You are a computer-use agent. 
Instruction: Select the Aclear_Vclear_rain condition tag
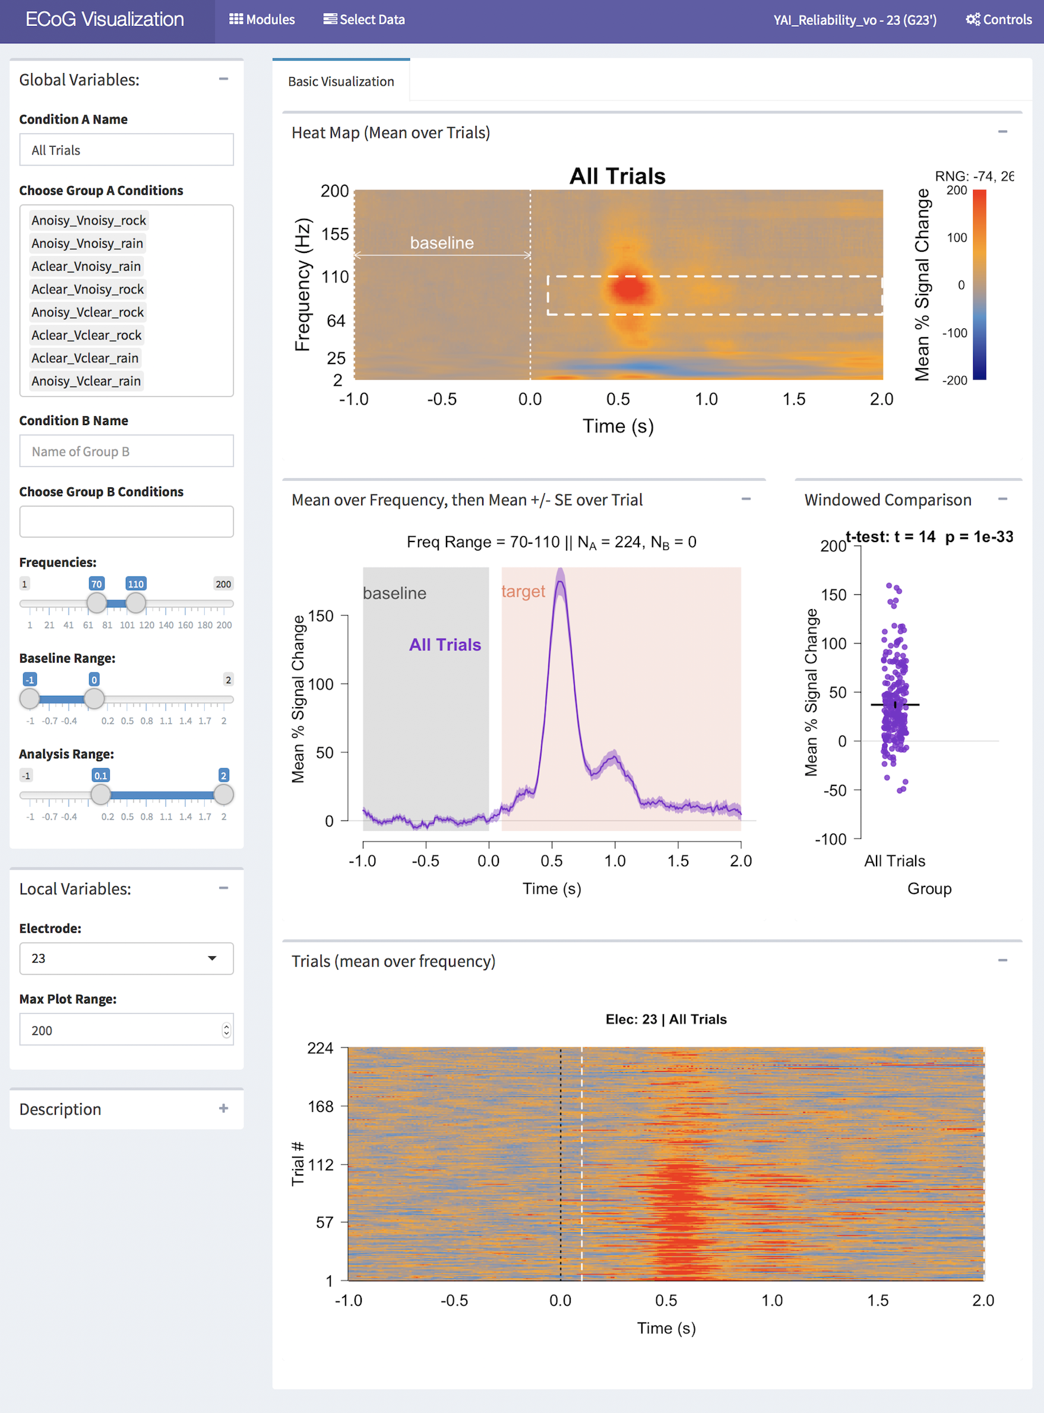tap(85, 358)
